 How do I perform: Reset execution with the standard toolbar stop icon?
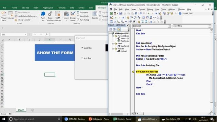click(x=156, y=14)
